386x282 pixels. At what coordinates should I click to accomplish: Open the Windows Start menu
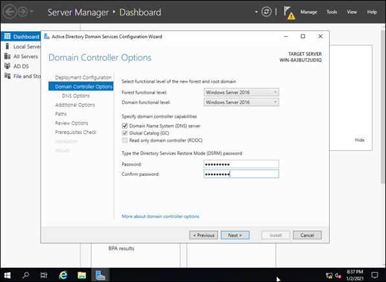point(7,275)
